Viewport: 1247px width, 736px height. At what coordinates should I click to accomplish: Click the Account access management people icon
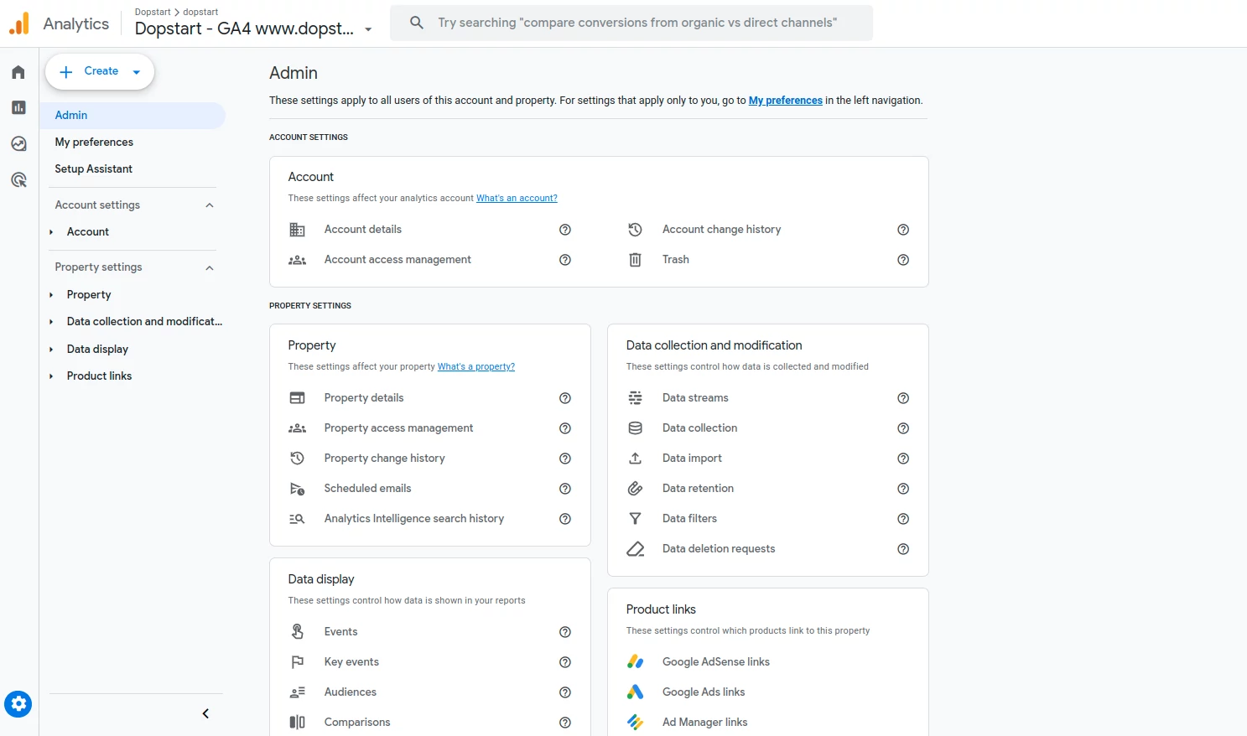tap(297, 260)
